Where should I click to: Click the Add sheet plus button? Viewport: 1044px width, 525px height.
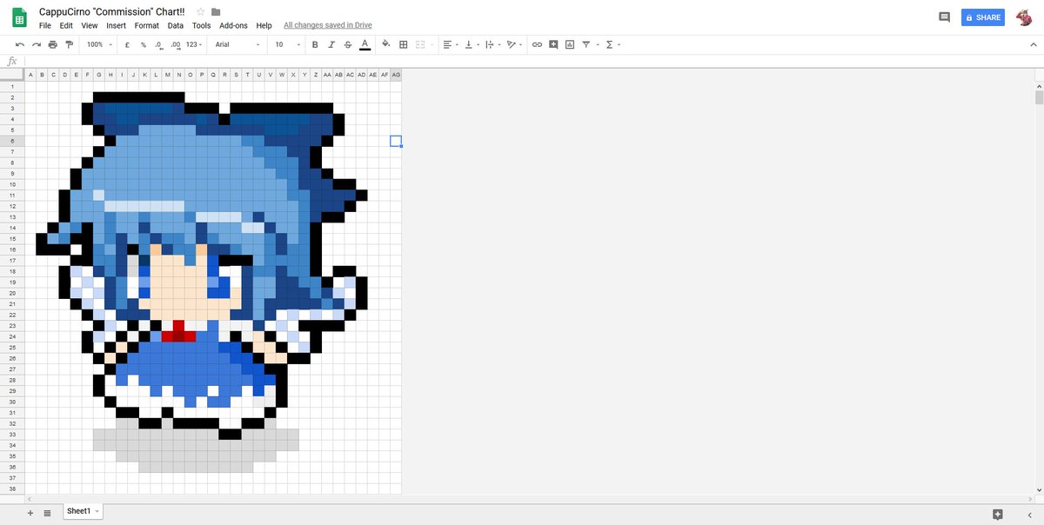tap(30, 513)
